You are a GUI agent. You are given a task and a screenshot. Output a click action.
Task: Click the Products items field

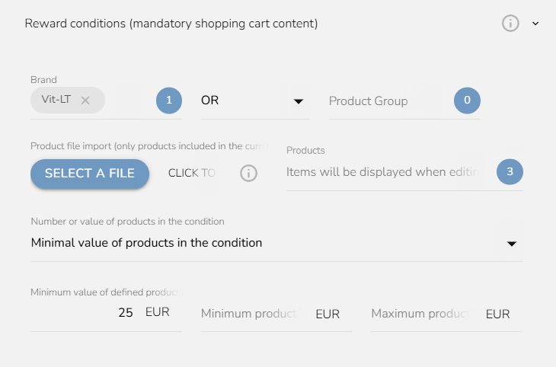pos(385,173)
